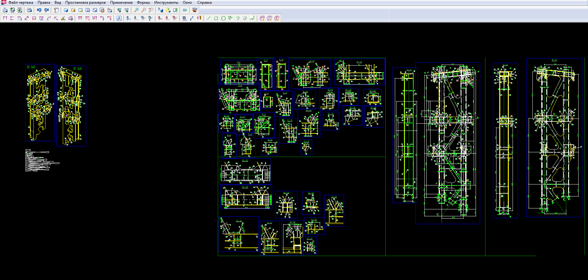Select the green circle drawing tool
Viewport: 588px width, 280px height.
point(223,18)
